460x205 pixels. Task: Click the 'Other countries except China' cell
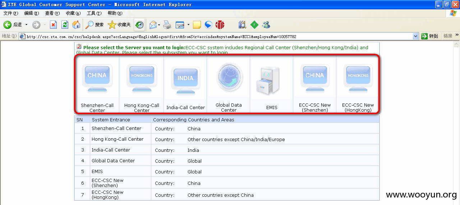tap(220, 195)
